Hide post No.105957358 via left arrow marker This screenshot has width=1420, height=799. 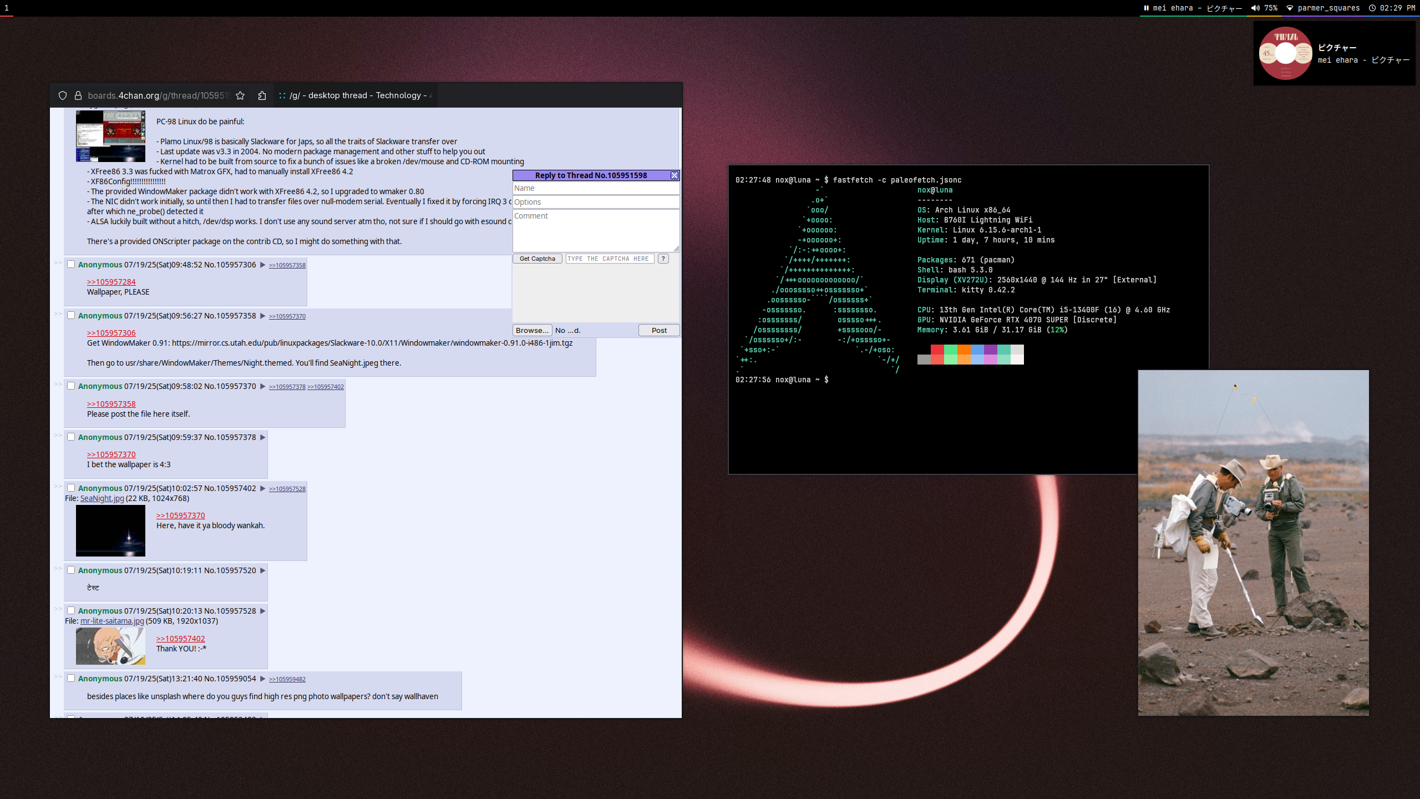58,314
